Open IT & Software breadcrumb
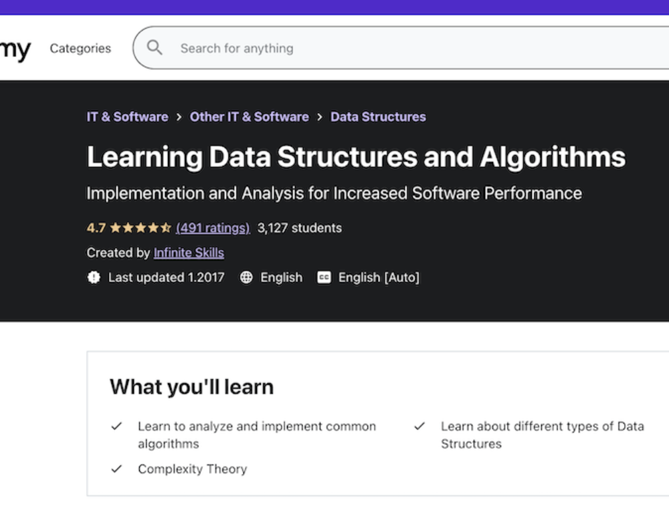The width and height of the screenshot is (669, 512). coord(127,117)
